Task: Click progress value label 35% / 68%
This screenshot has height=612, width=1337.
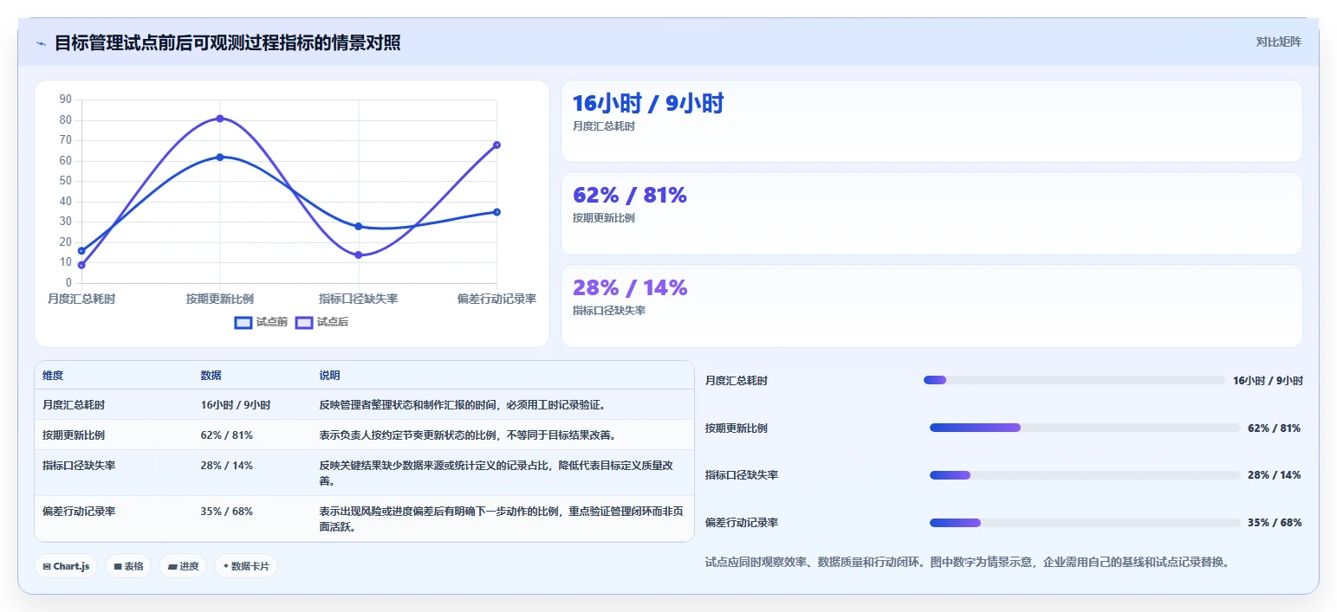Action: 1275,523
